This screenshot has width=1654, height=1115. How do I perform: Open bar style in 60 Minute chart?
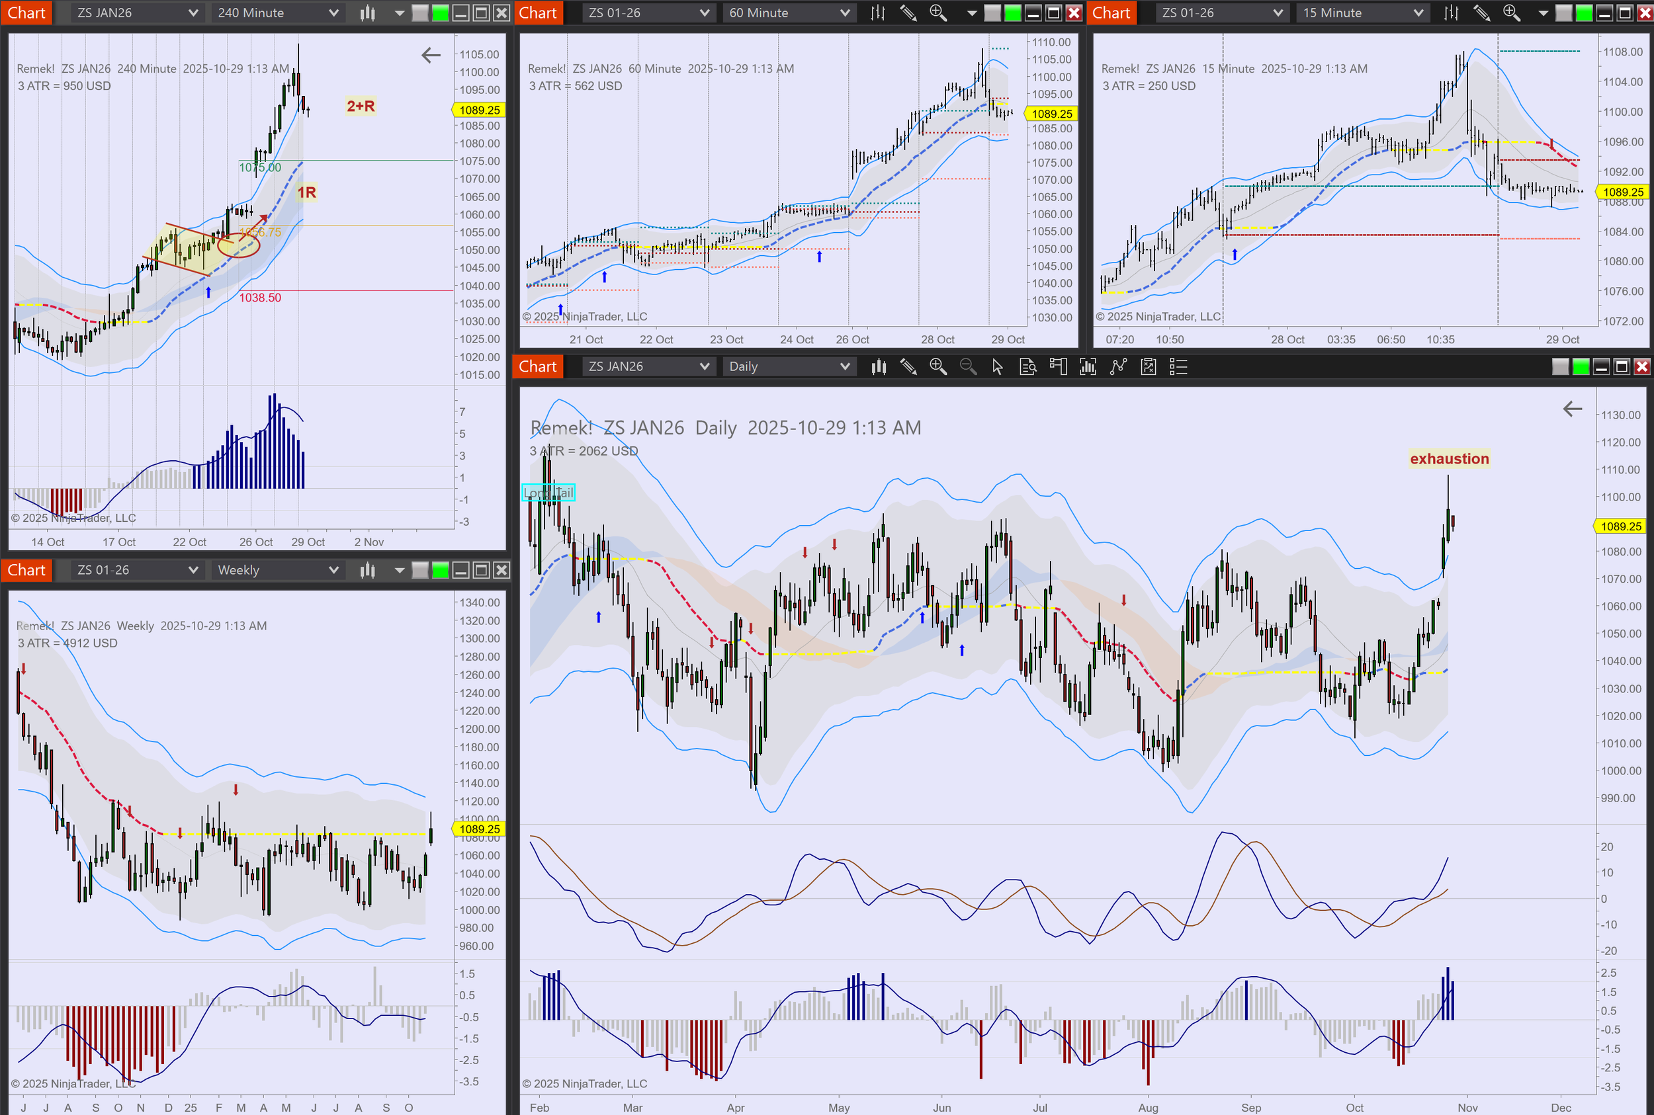878,13
